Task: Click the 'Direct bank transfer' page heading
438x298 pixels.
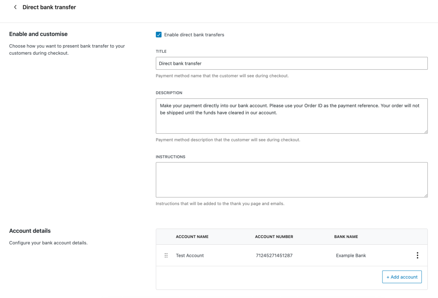Action: (49, 7)
